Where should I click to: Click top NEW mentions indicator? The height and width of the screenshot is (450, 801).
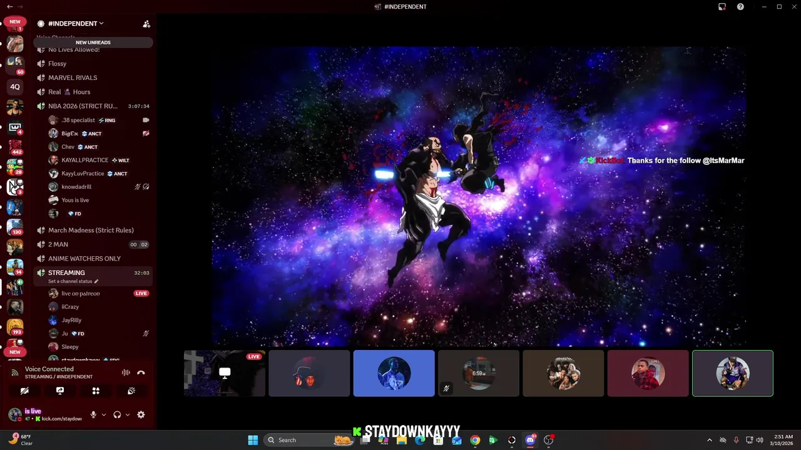click(15, 22)
